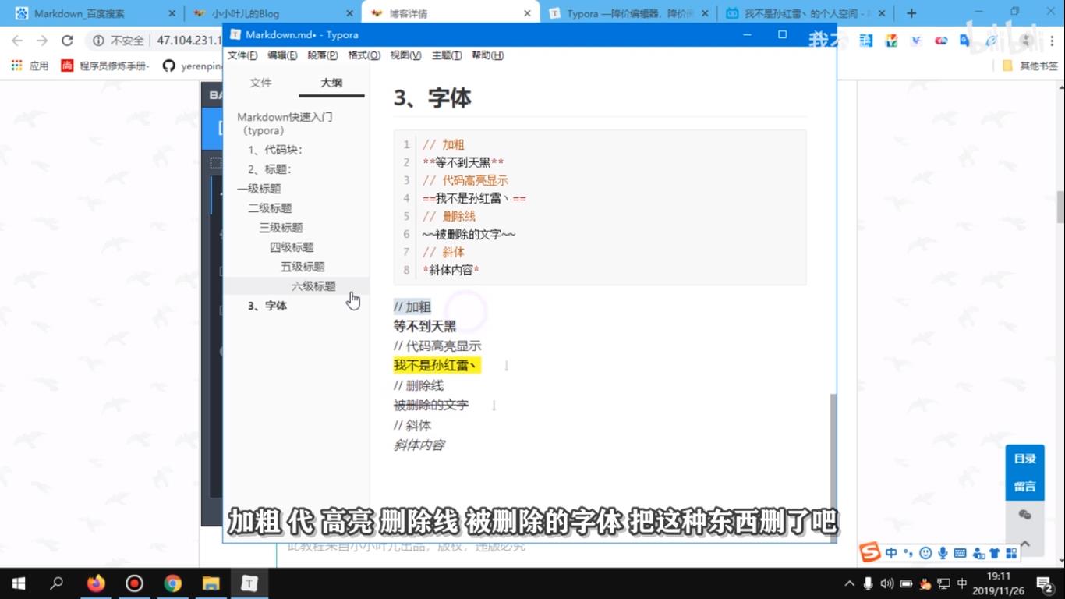The height and width of the screenshot is (599, 1065).
Task: Click the back-to-top arrow on the blog page
Action: pyautogui.click(x=1024, y=543)
